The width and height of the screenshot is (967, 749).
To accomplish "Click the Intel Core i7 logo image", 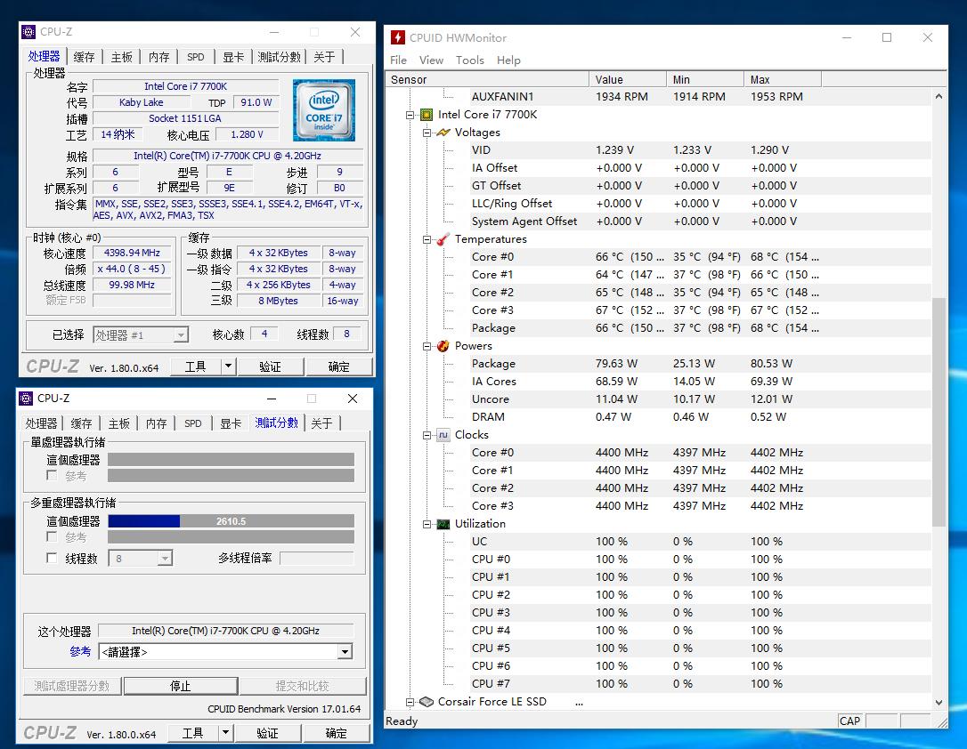I will [323, 109].
